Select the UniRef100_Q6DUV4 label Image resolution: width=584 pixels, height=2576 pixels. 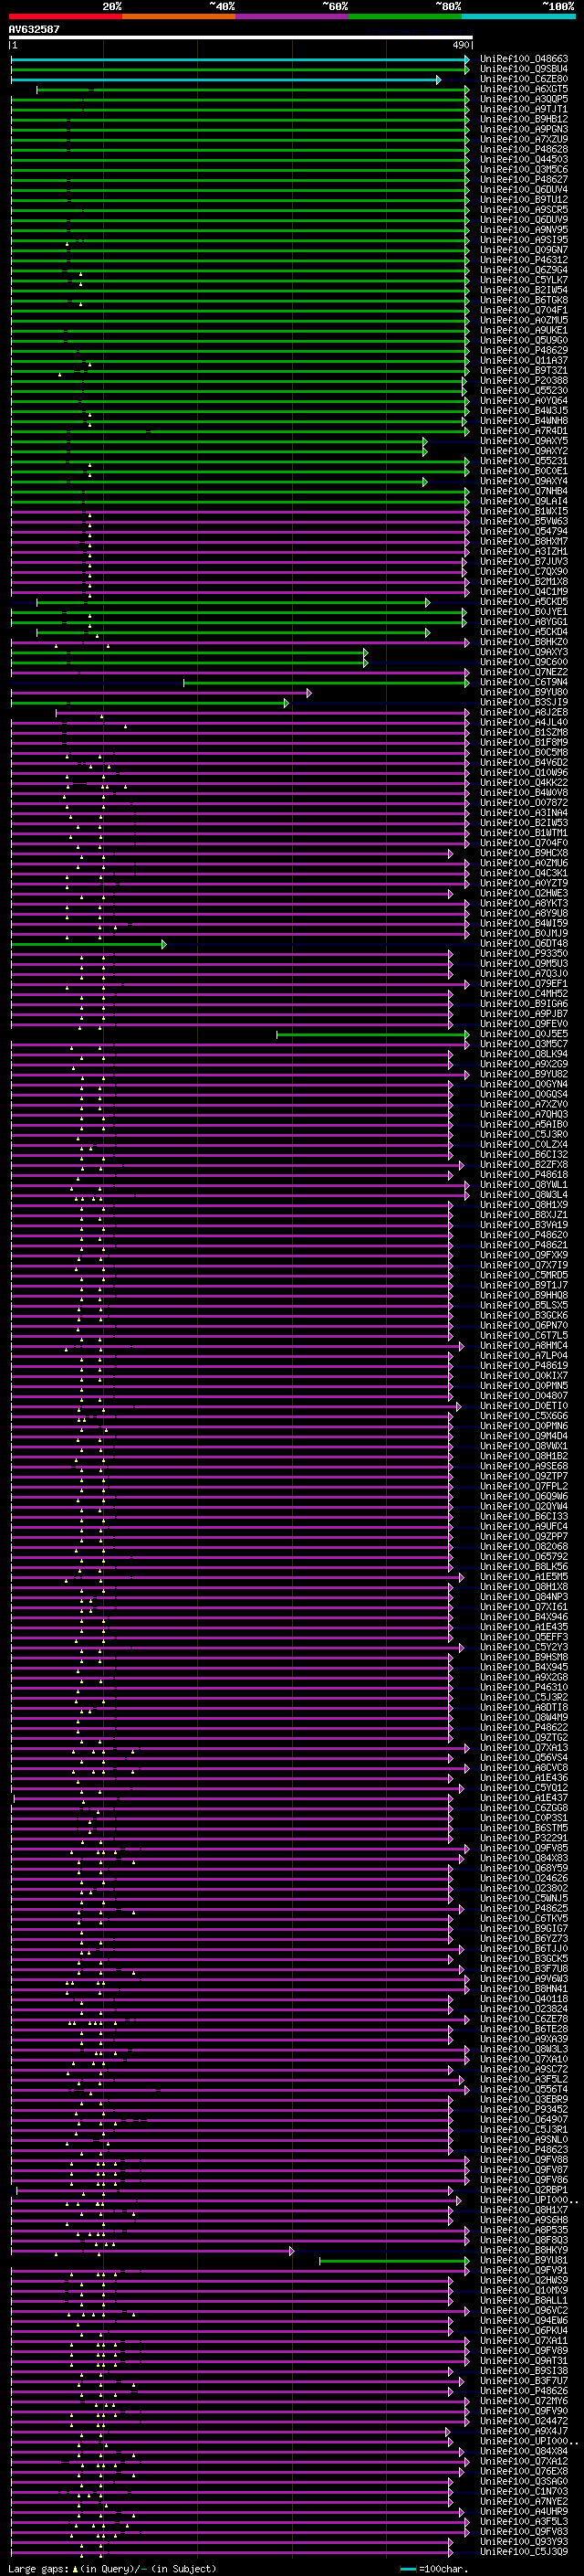tap(524, 189)
